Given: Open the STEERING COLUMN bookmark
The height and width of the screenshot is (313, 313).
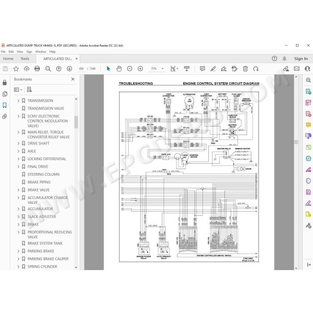Looking at the screenshot, I should [x=43, y=174].
